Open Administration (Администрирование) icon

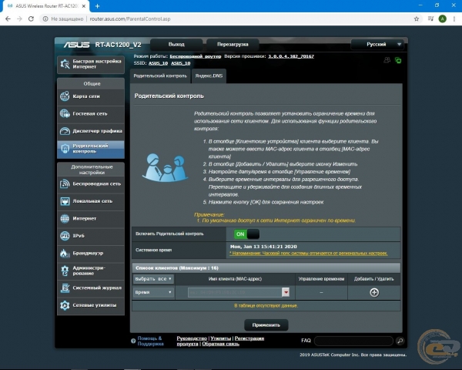coord(65,271)
